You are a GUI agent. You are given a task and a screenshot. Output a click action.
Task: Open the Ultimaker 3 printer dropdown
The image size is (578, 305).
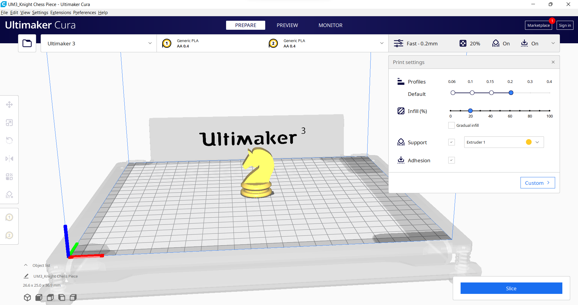tap(99, 43)
